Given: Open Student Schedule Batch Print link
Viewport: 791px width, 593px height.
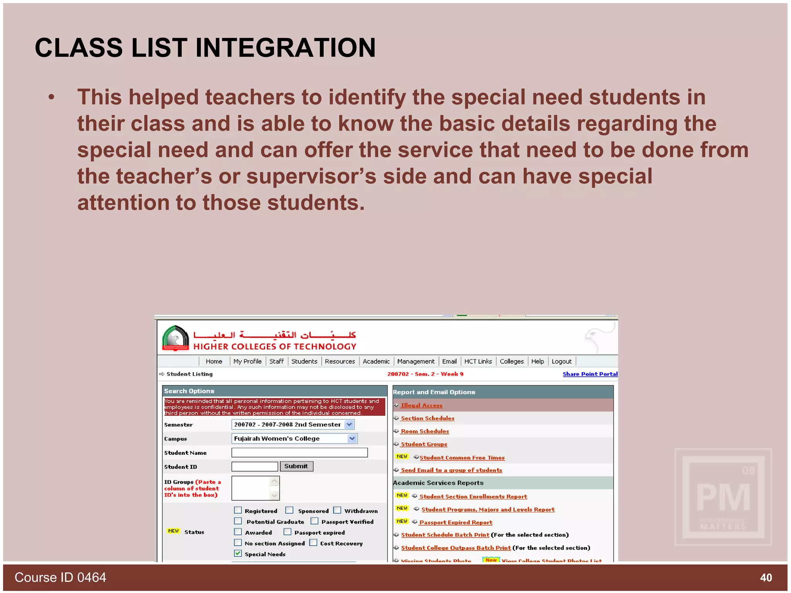Looking at the screenshot, I should coord(445,535).
